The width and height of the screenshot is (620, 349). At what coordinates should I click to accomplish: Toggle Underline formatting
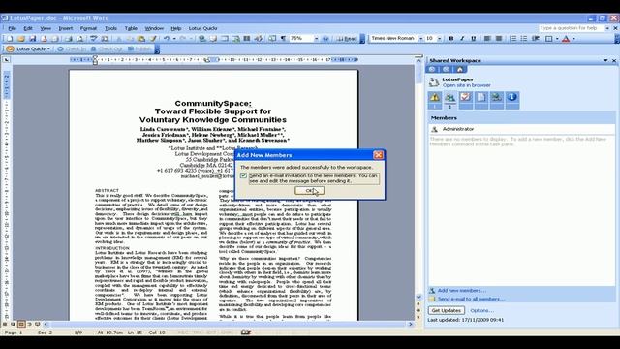point(474,39)
